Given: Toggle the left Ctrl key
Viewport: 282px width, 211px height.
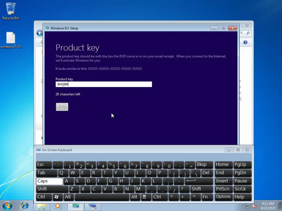Looking at the screenshot, I should (44, 197).
